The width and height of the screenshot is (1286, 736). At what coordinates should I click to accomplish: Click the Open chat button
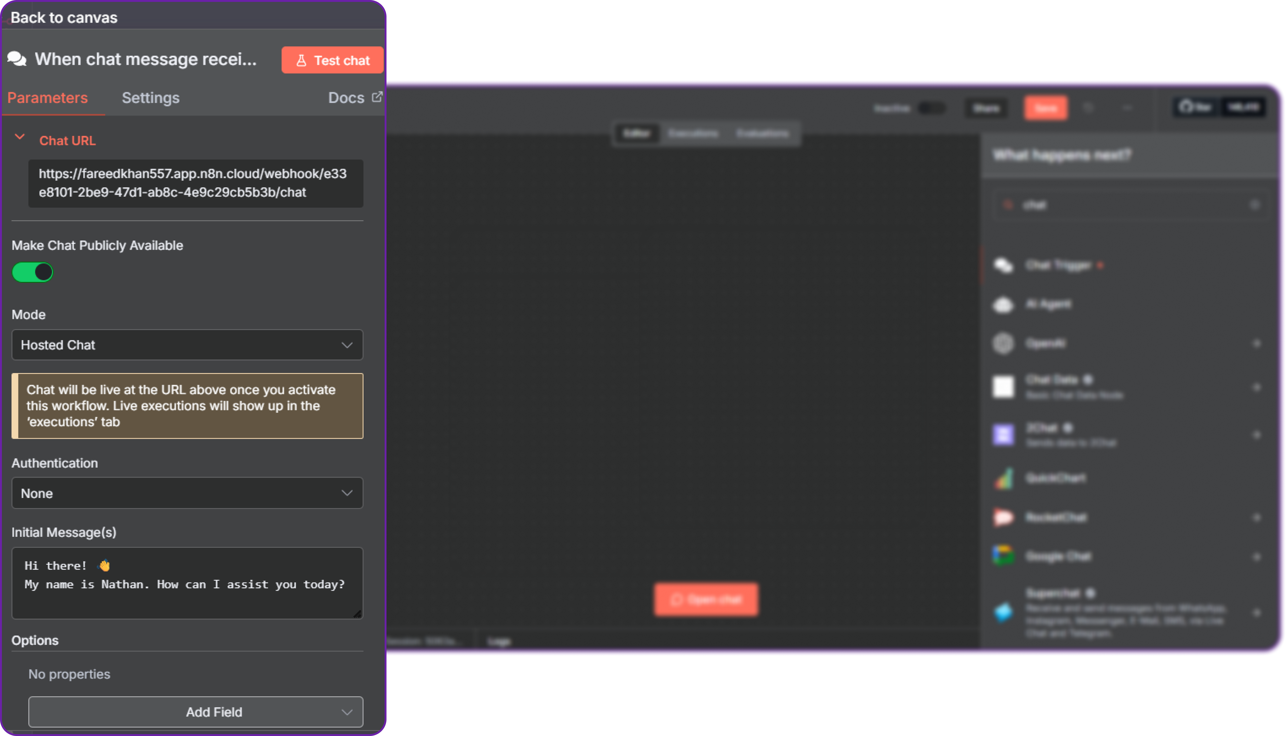pos(706,599)
